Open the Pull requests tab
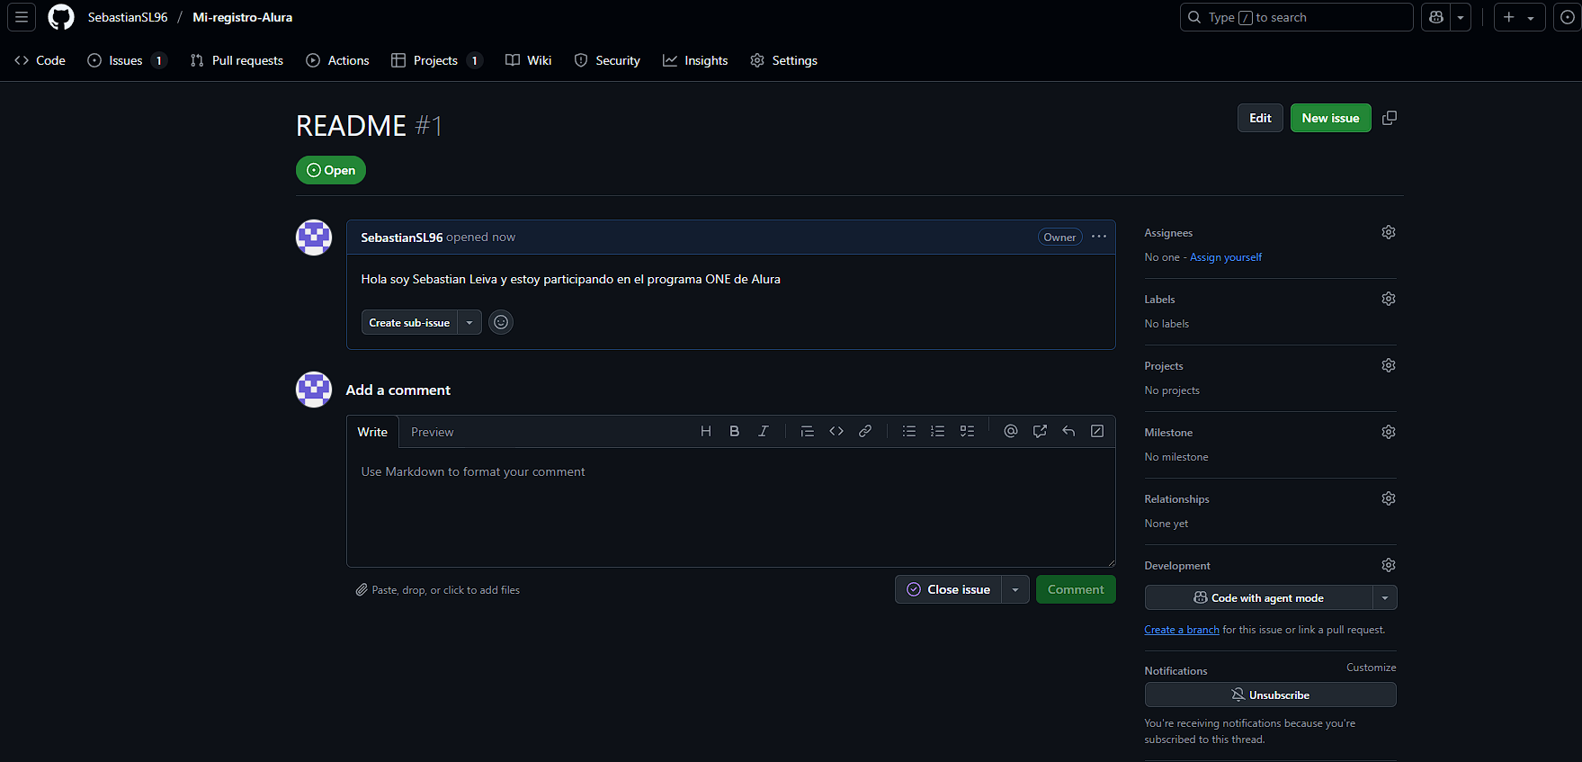1582x762 pixels. pos(237,60)
